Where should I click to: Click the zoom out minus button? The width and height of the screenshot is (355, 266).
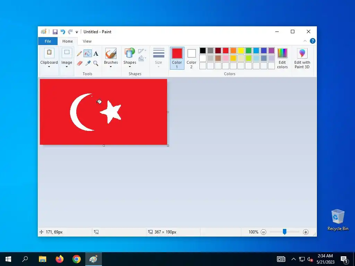click(x=263, y=232)
